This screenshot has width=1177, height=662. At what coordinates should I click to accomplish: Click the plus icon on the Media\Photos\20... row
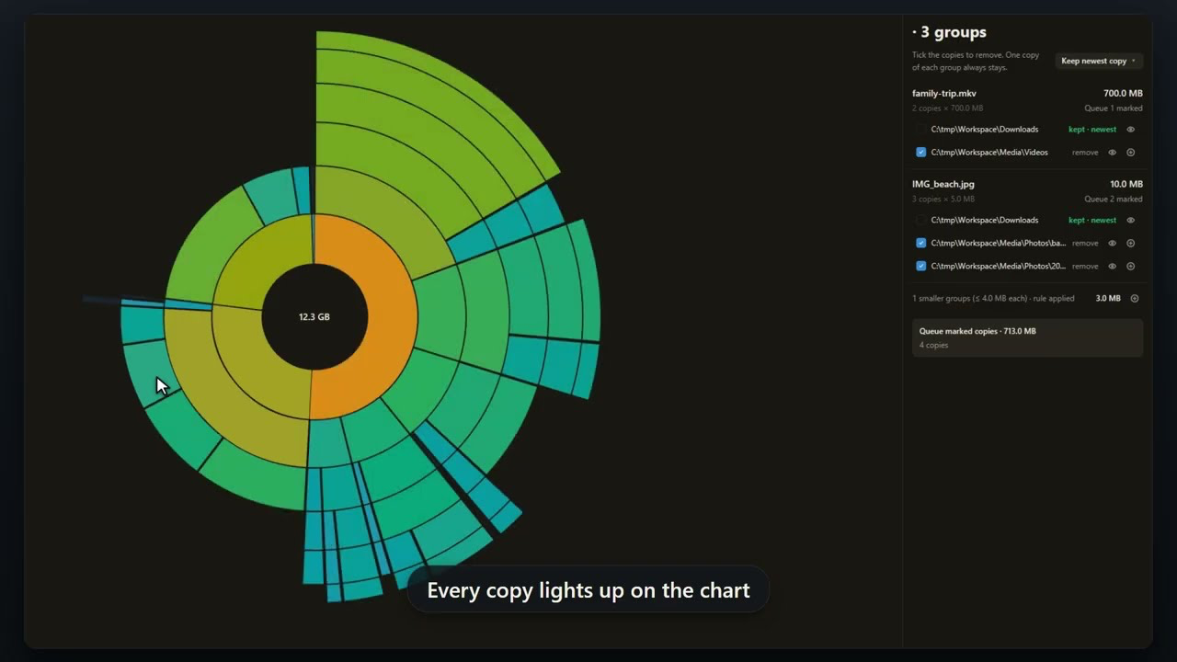(1130, 267)
